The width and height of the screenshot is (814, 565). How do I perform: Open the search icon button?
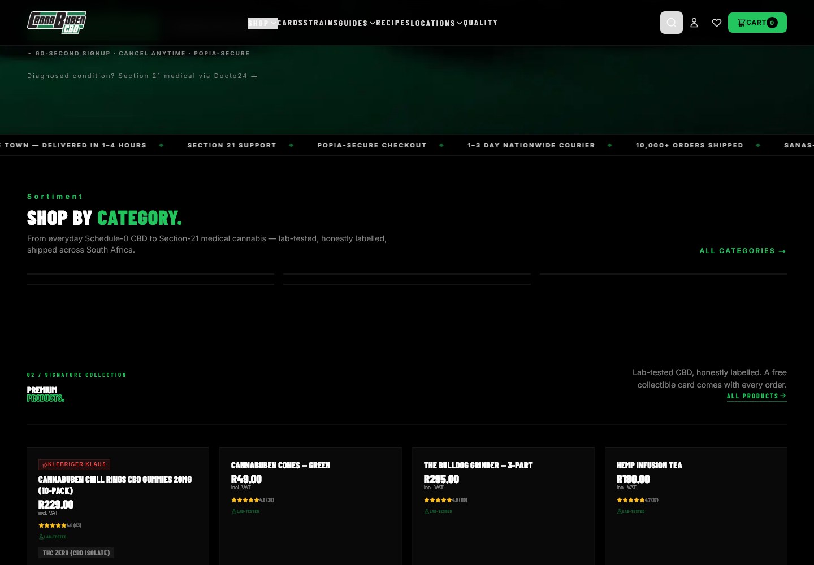(x=672, y=23)
